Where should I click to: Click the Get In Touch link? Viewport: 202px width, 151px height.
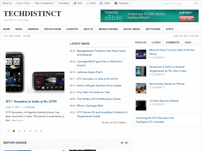[23, 3]
